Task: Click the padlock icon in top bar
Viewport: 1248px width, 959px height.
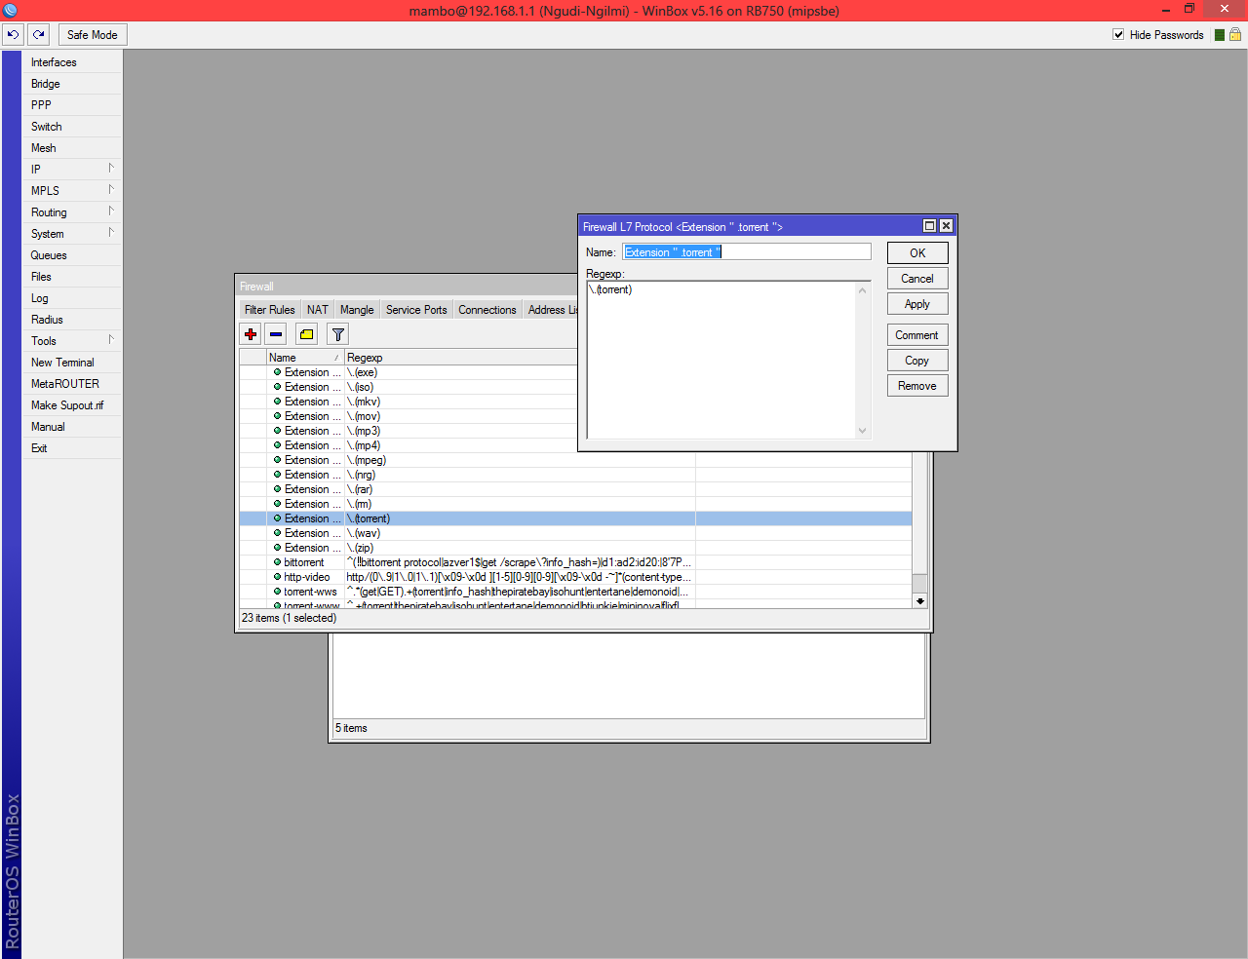Action: [1235, 34]
